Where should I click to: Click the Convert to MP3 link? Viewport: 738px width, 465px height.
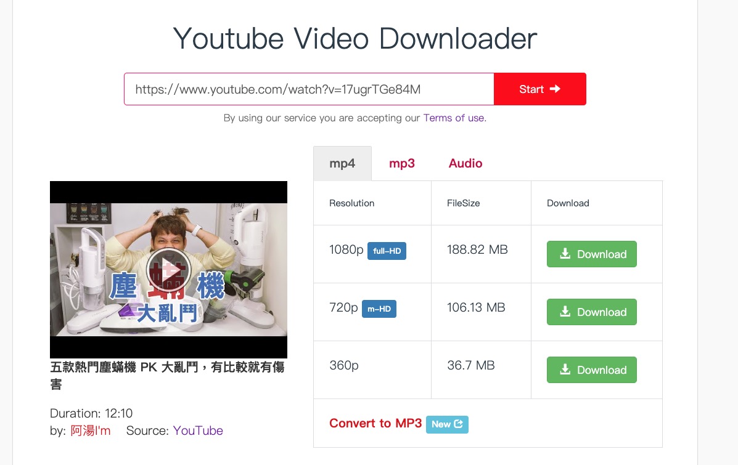coord(375,423)
